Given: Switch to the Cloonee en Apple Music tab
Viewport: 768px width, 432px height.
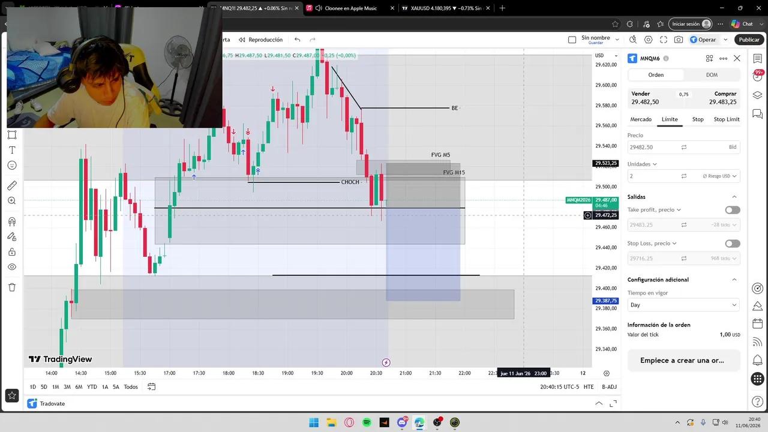Looking at the screenshot, I should [350, 8].
